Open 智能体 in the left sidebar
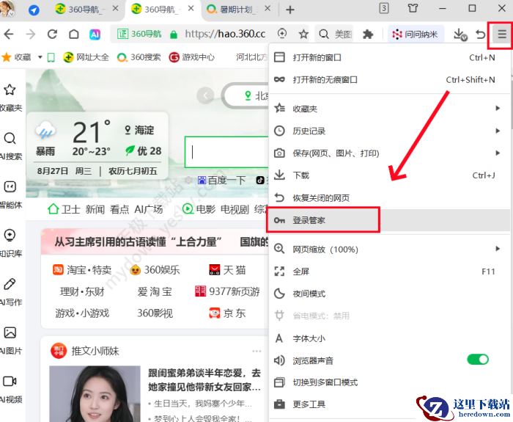This screenshot has width=513, height=422. click(x=10, y=194)
